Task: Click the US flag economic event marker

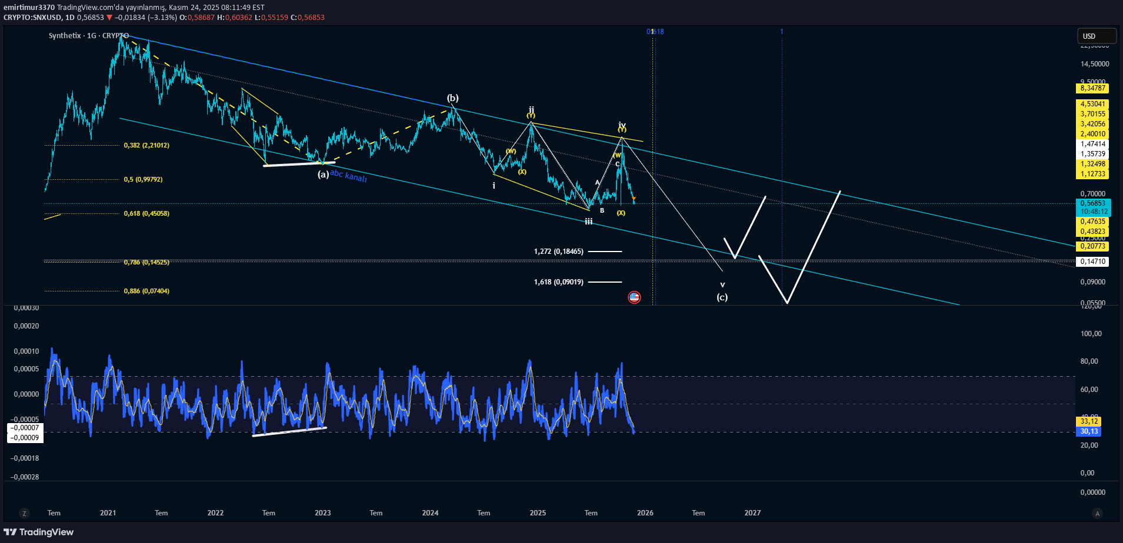Action: pos(634,297)
